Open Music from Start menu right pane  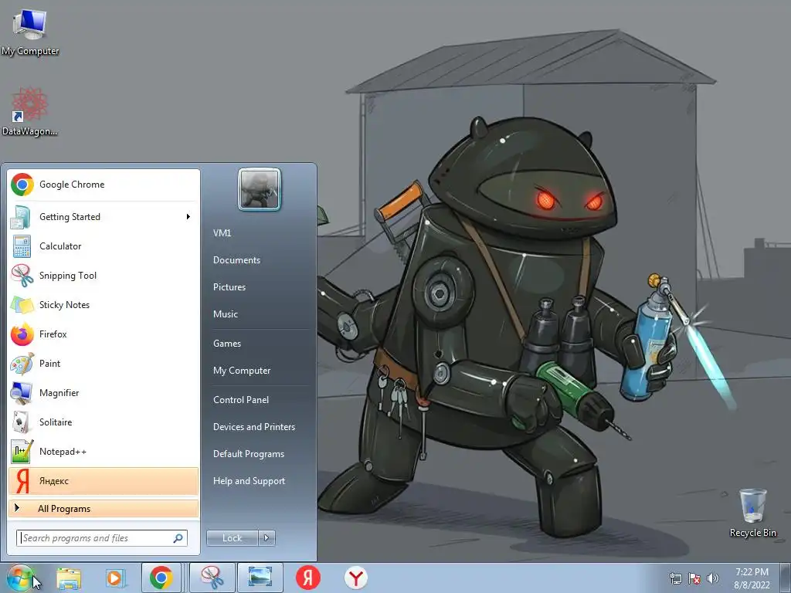coord(226,314)
